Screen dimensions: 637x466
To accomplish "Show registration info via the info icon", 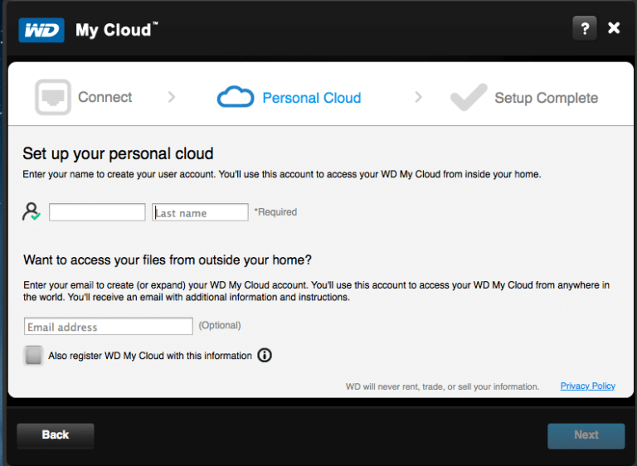I will tap(265, 356).
